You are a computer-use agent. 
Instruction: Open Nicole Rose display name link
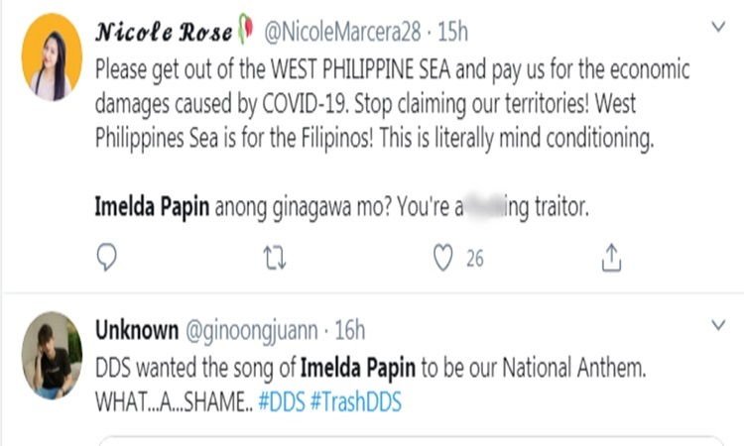[x=162, y=33]
